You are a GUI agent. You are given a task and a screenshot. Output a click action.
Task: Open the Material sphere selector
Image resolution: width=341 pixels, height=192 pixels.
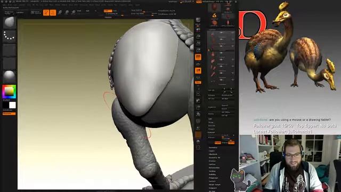click(x=10, y=76)
